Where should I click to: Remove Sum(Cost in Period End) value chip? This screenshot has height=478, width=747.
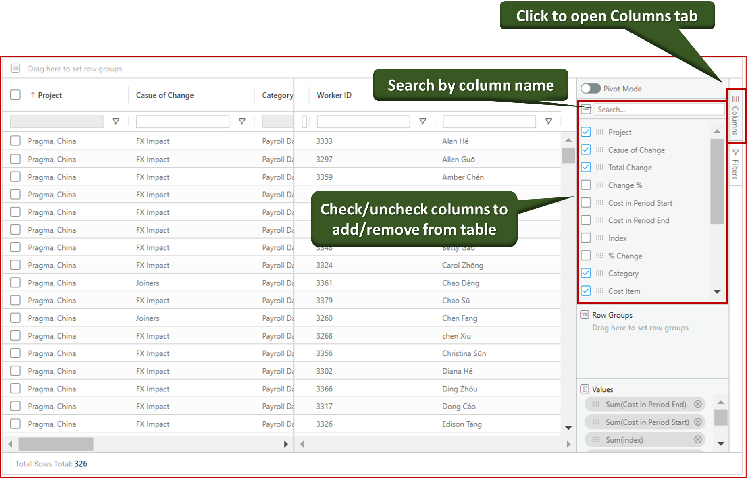698,404
